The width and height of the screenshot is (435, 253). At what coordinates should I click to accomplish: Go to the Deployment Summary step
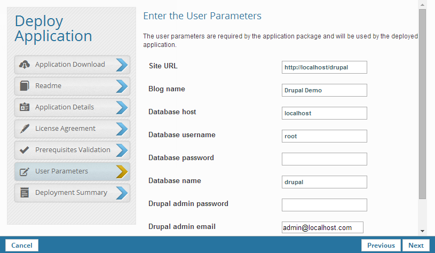[x=71, y=193]
